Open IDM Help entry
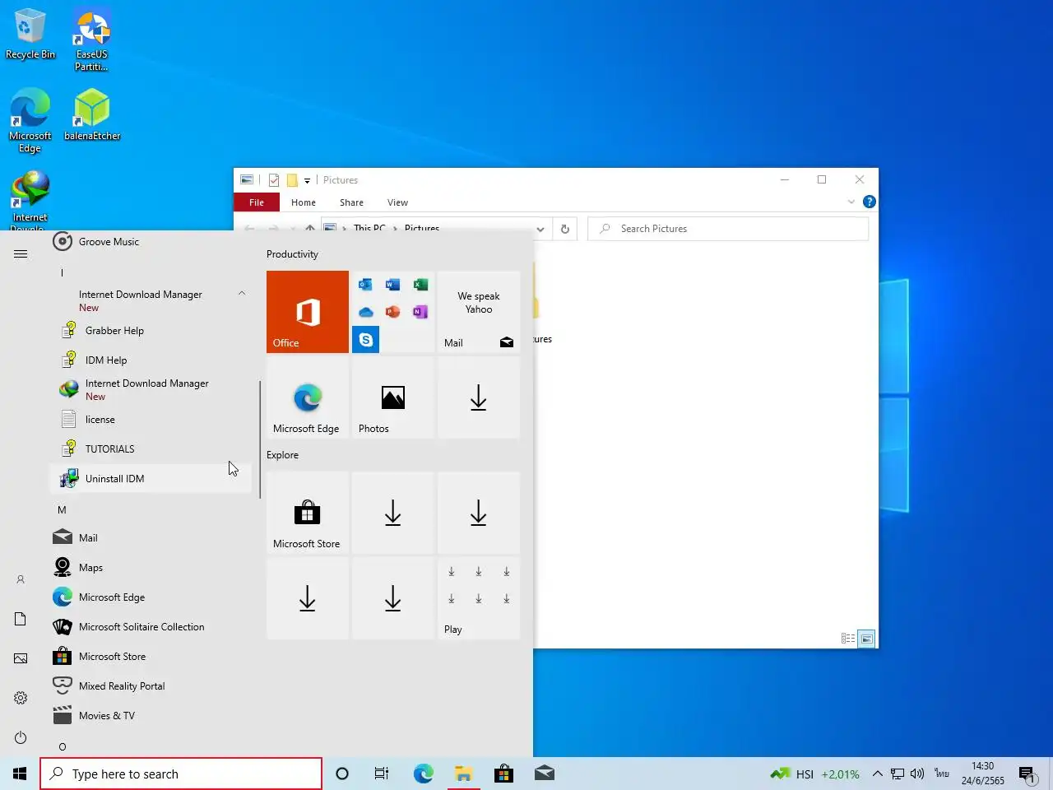This screenshot has height=790, width=1053. [x=151, y=360]
